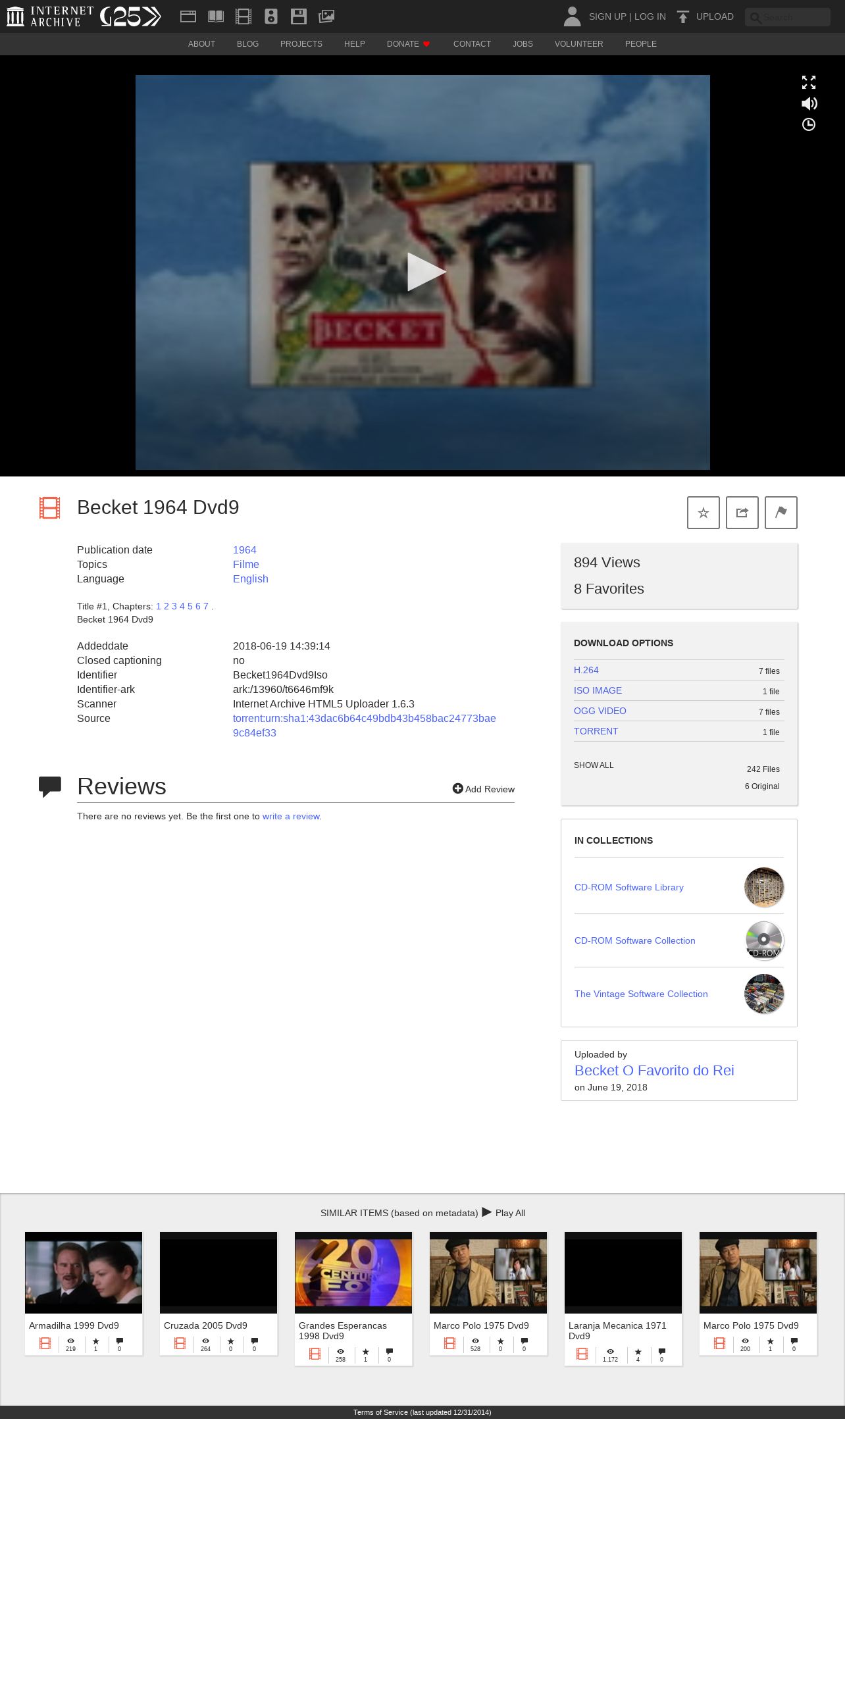
Task: Open Marco Polo 1975 Dvd9 with 200 views
Action: [x=758, y=1293]
